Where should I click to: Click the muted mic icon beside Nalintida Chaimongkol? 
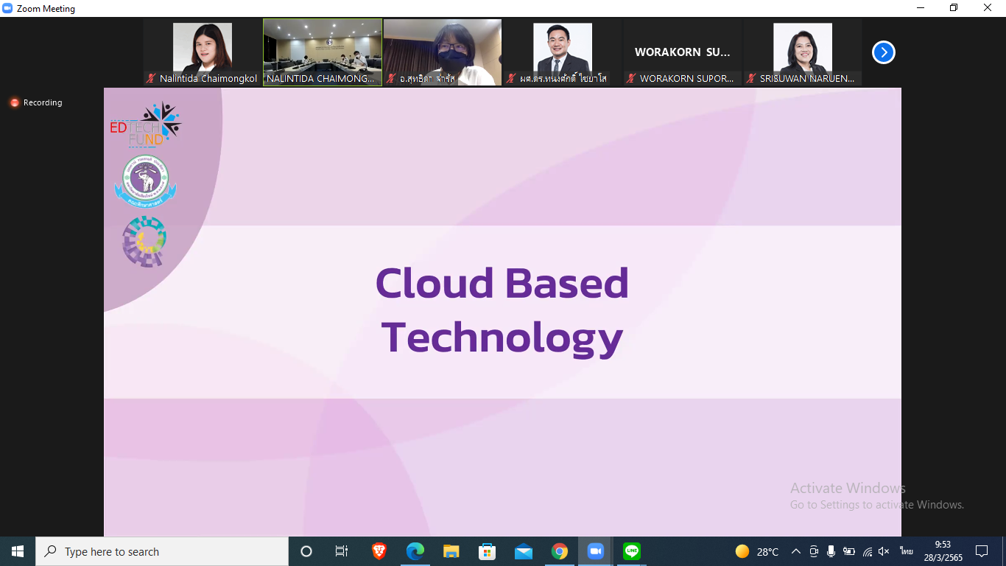tap(151, 78)
